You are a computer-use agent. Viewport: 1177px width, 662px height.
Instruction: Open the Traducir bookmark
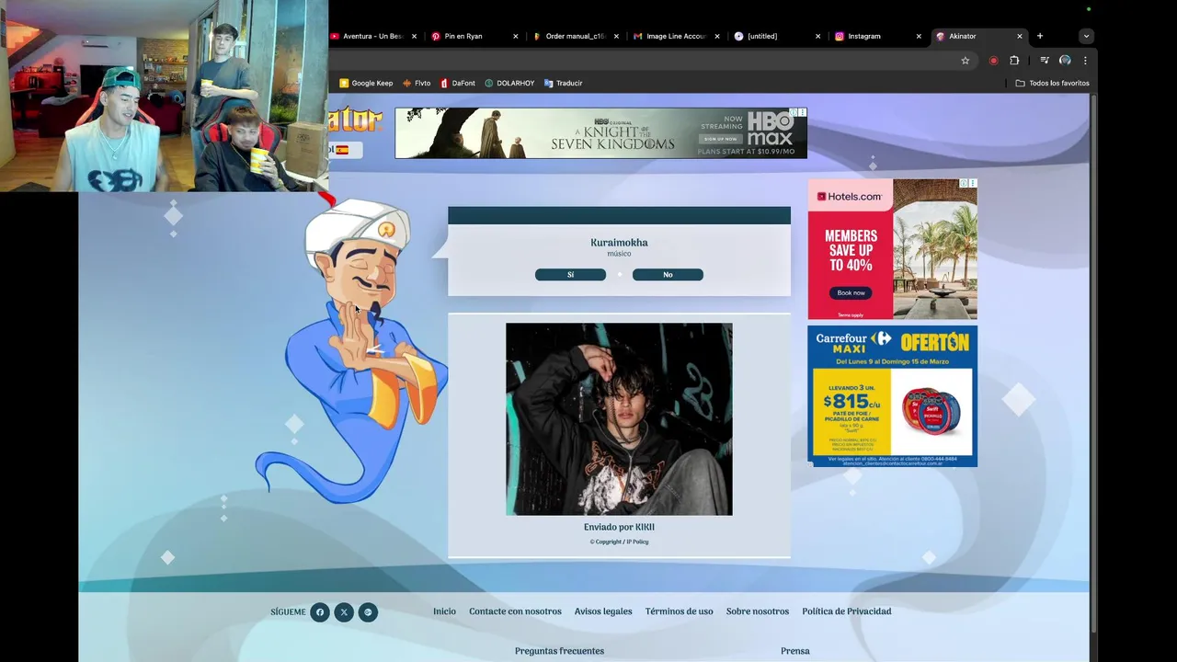(x=563, y=83)
